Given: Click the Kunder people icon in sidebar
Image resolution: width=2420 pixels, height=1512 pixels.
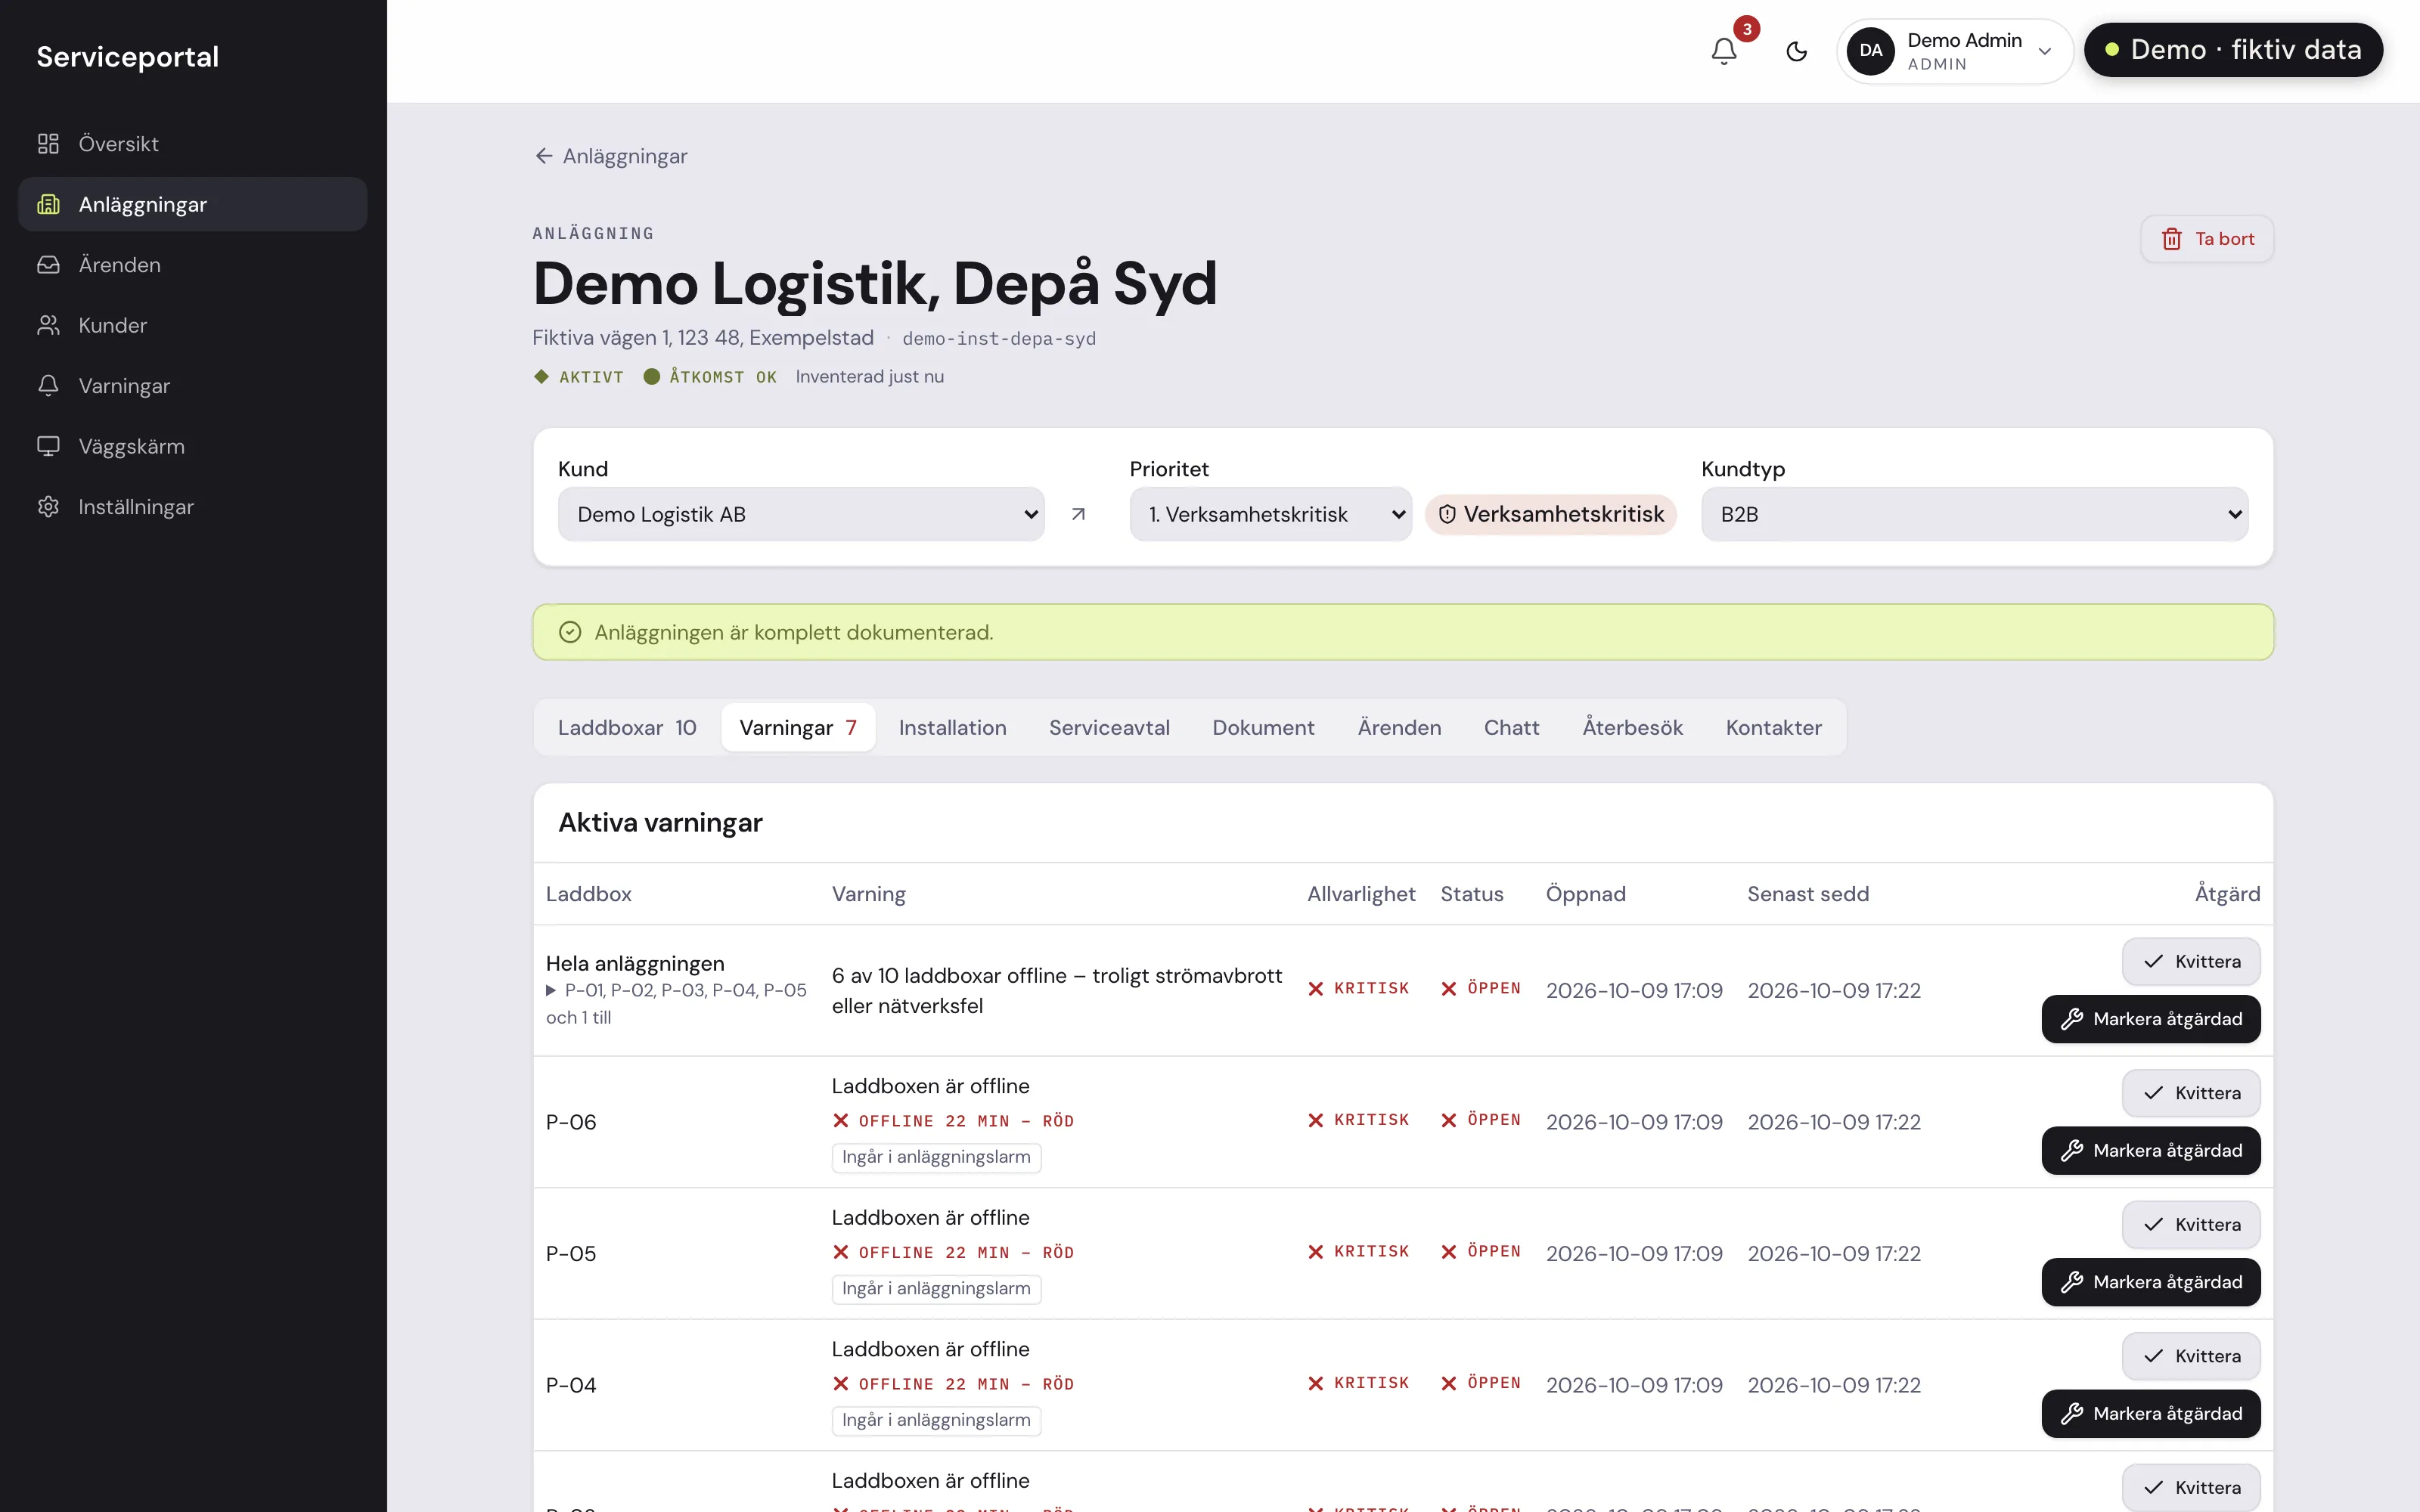Looking at the screenshot, I should (48, 325).
